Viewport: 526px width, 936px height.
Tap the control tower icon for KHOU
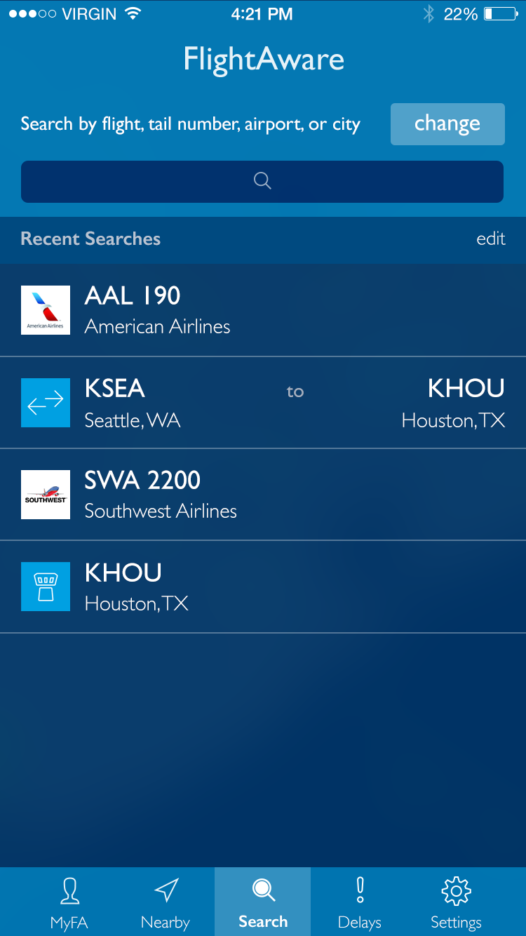(x=46, y=587)
